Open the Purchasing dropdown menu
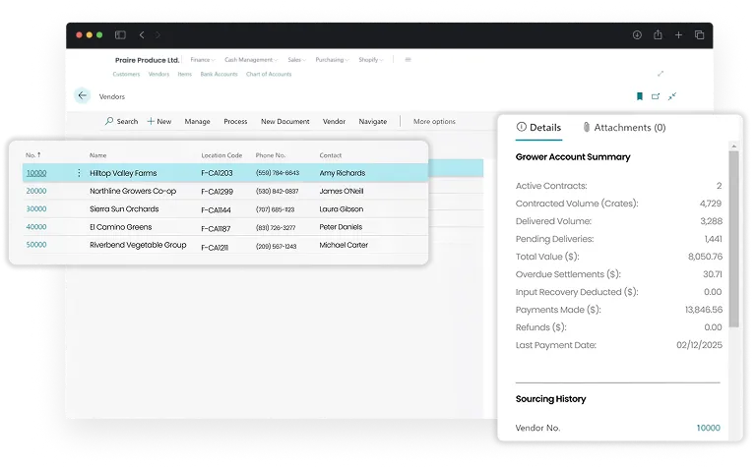The height and width of the screenshot is (468, 756). [332, 60]
